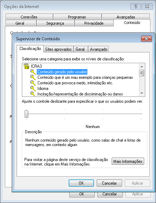Click the category list scroll down arrow

pos(142,93)
